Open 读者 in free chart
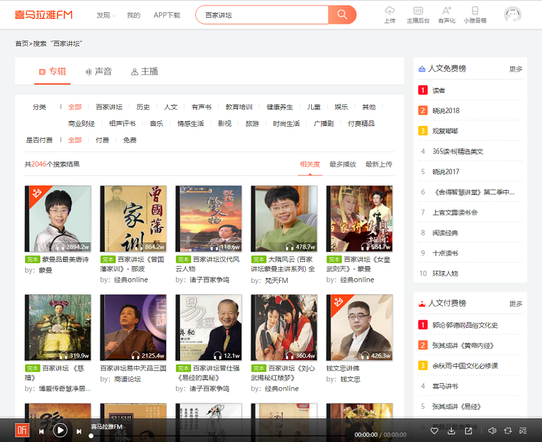This screenshot has height=442, width=542. pos(438,91)
